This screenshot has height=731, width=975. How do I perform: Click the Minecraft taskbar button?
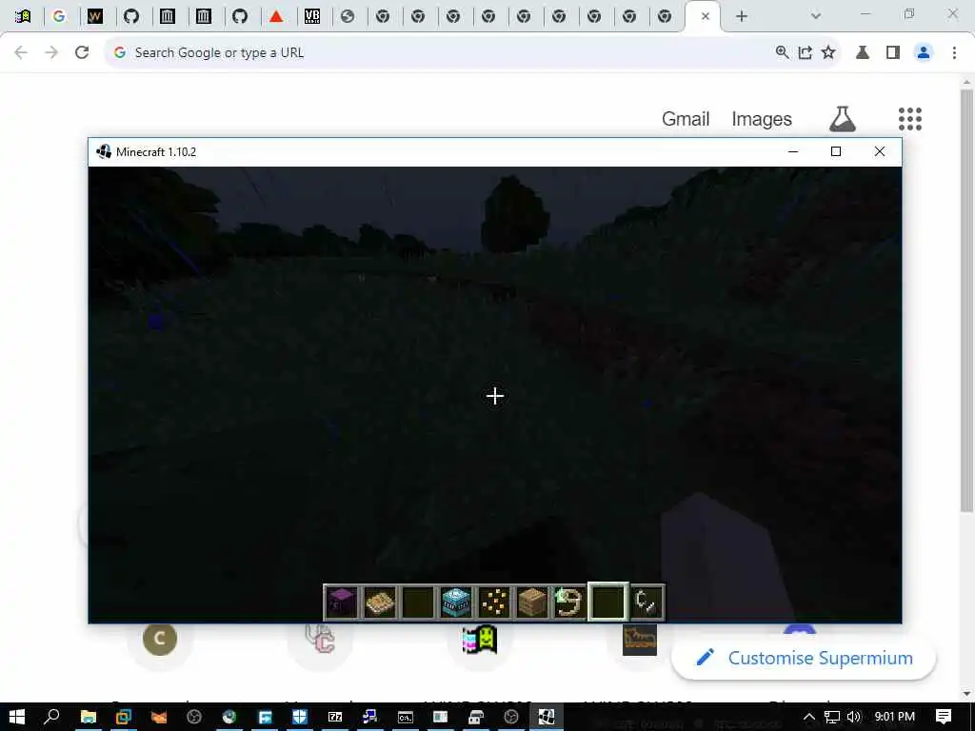click(546, 717)
